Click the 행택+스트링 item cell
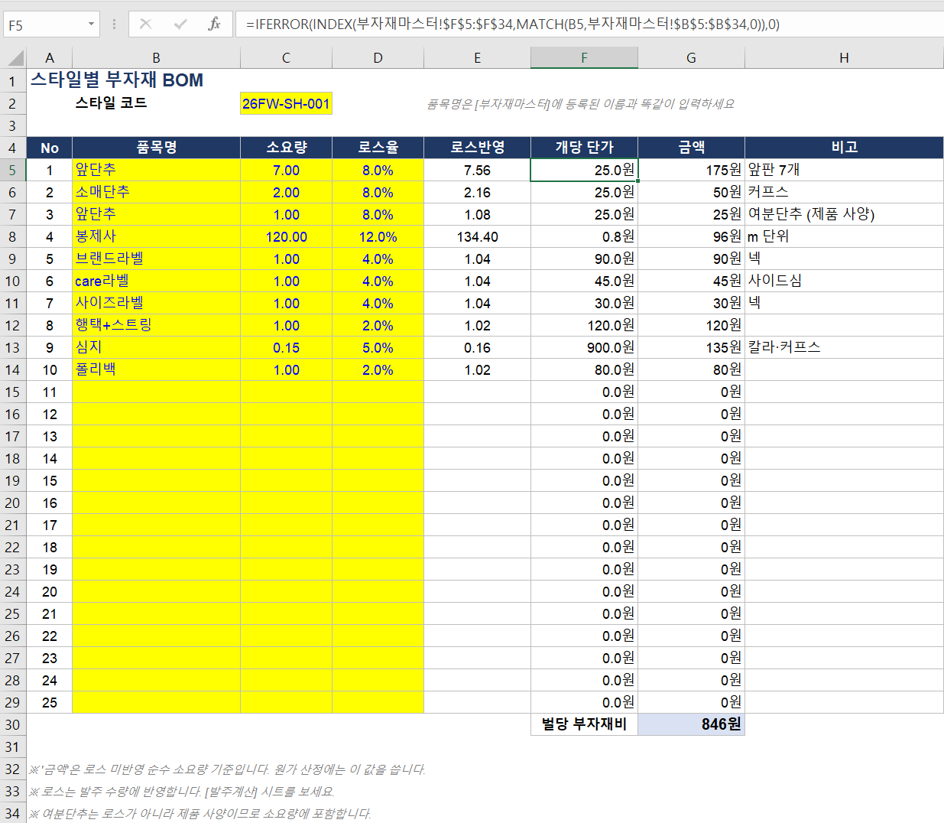The width and height of the screenshot is (944, 823). [156, 325]
